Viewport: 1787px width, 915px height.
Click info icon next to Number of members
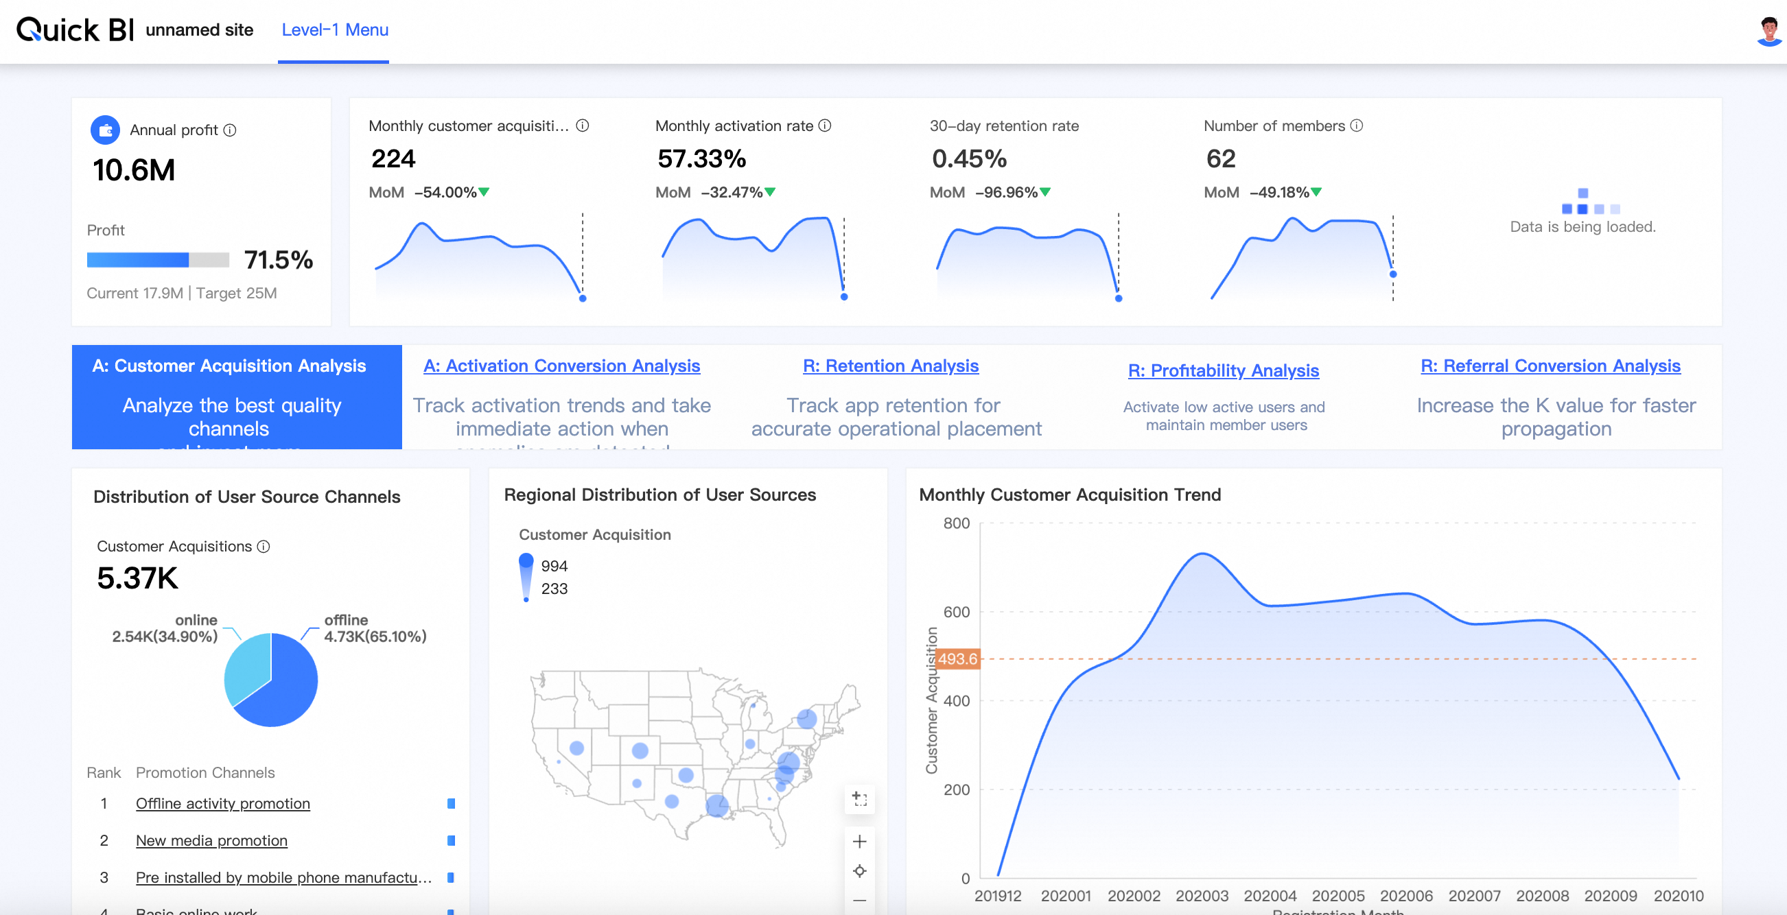1357,126
